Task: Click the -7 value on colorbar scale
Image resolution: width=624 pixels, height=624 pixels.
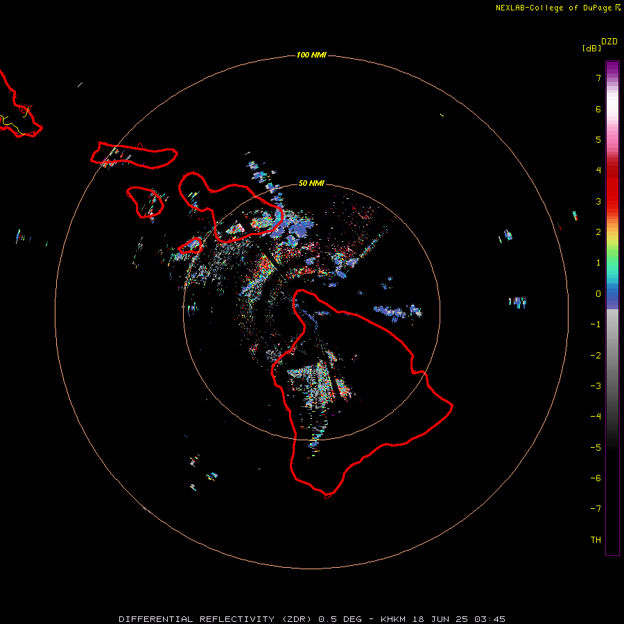Action: [596, 509]
